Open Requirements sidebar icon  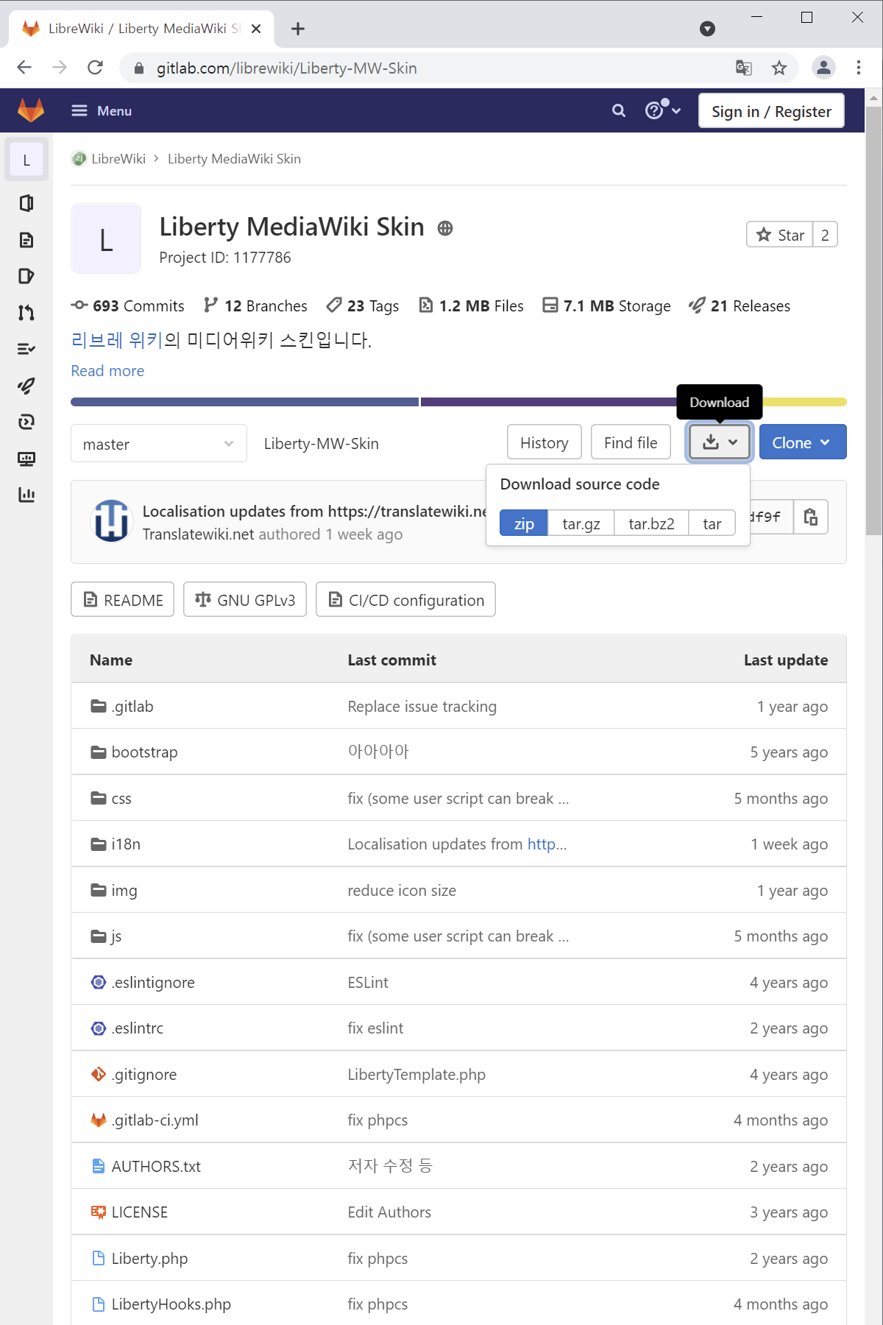tap(26, 349)
